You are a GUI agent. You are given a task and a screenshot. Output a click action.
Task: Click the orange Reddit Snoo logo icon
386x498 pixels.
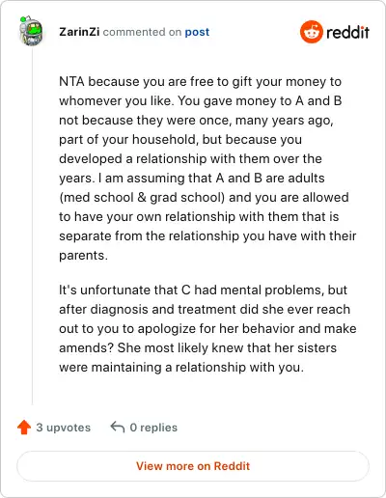point(311,32)
